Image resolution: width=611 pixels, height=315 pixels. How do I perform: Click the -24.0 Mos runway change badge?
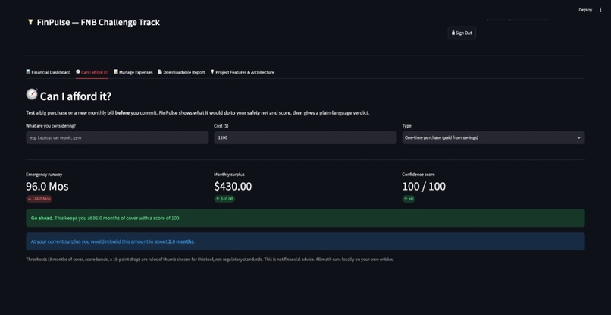(x=39, y=199)
